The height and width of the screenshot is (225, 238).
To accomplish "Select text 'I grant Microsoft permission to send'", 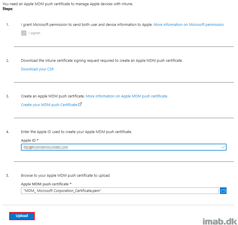I will pyautogui.click(x=51, y=25).
